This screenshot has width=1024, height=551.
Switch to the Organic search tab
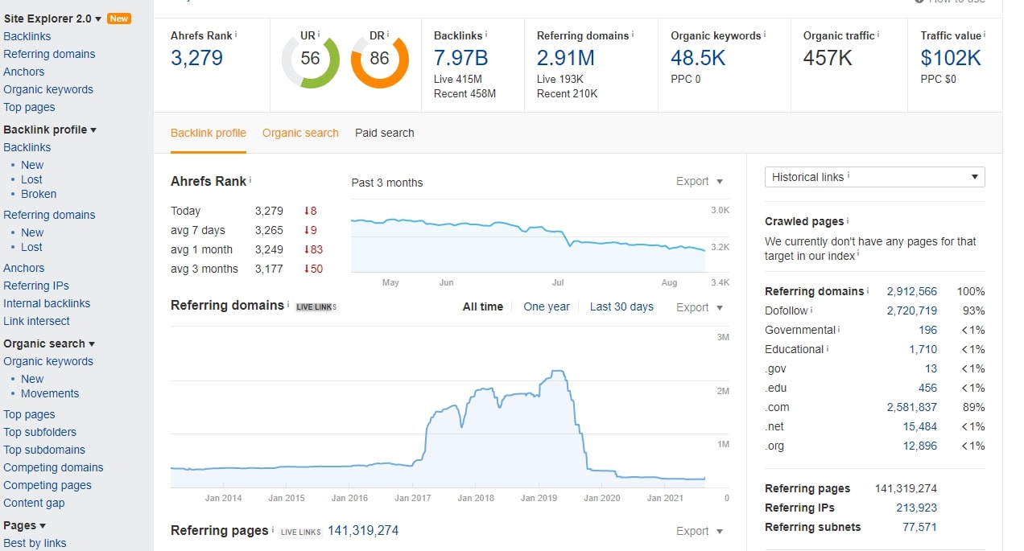coord(300,133)
